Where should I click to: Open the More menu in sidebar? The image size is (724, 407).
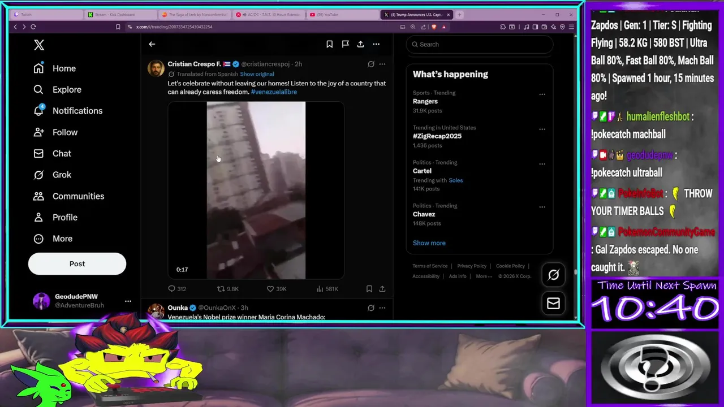[x=53, y=239]
